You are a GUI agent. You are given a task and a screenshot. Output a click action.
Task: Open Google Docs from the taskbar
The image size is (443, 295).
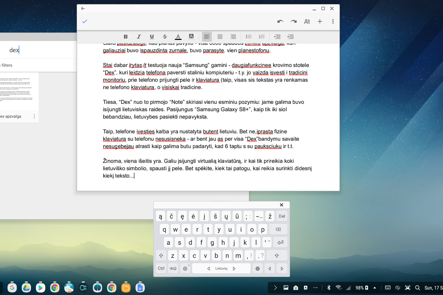[x=140, y=288]
